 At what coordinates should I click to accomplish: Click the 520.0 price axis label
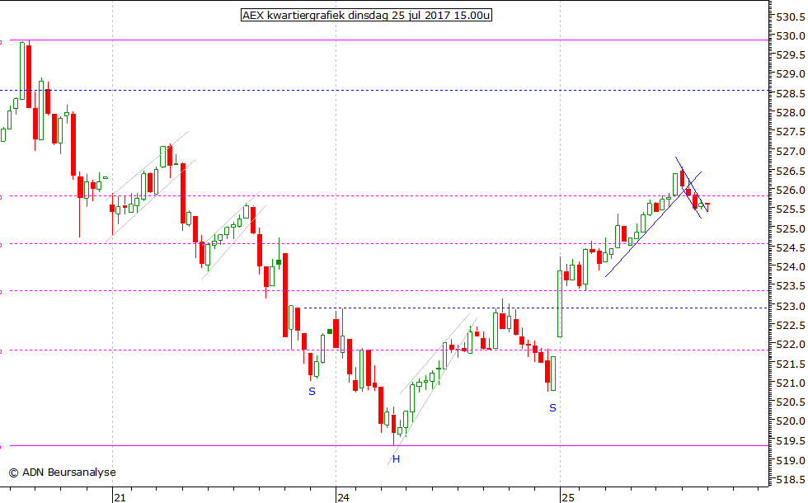click(x=791, y=421)
